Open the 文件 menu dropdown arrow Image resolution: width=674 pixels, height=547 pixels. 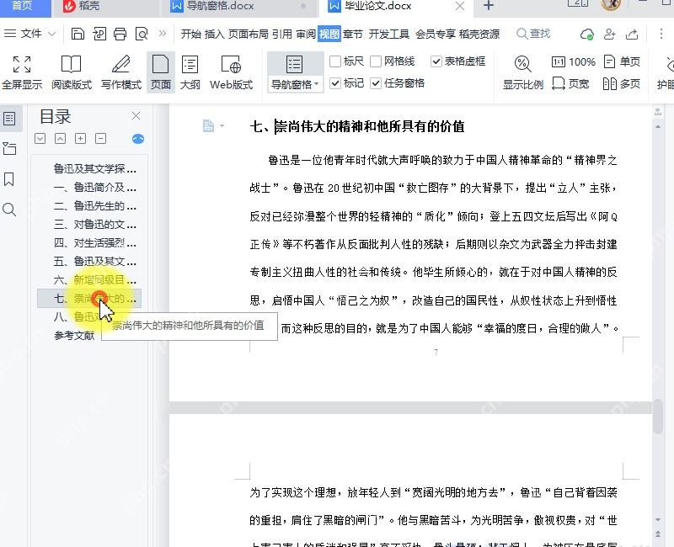52,34
